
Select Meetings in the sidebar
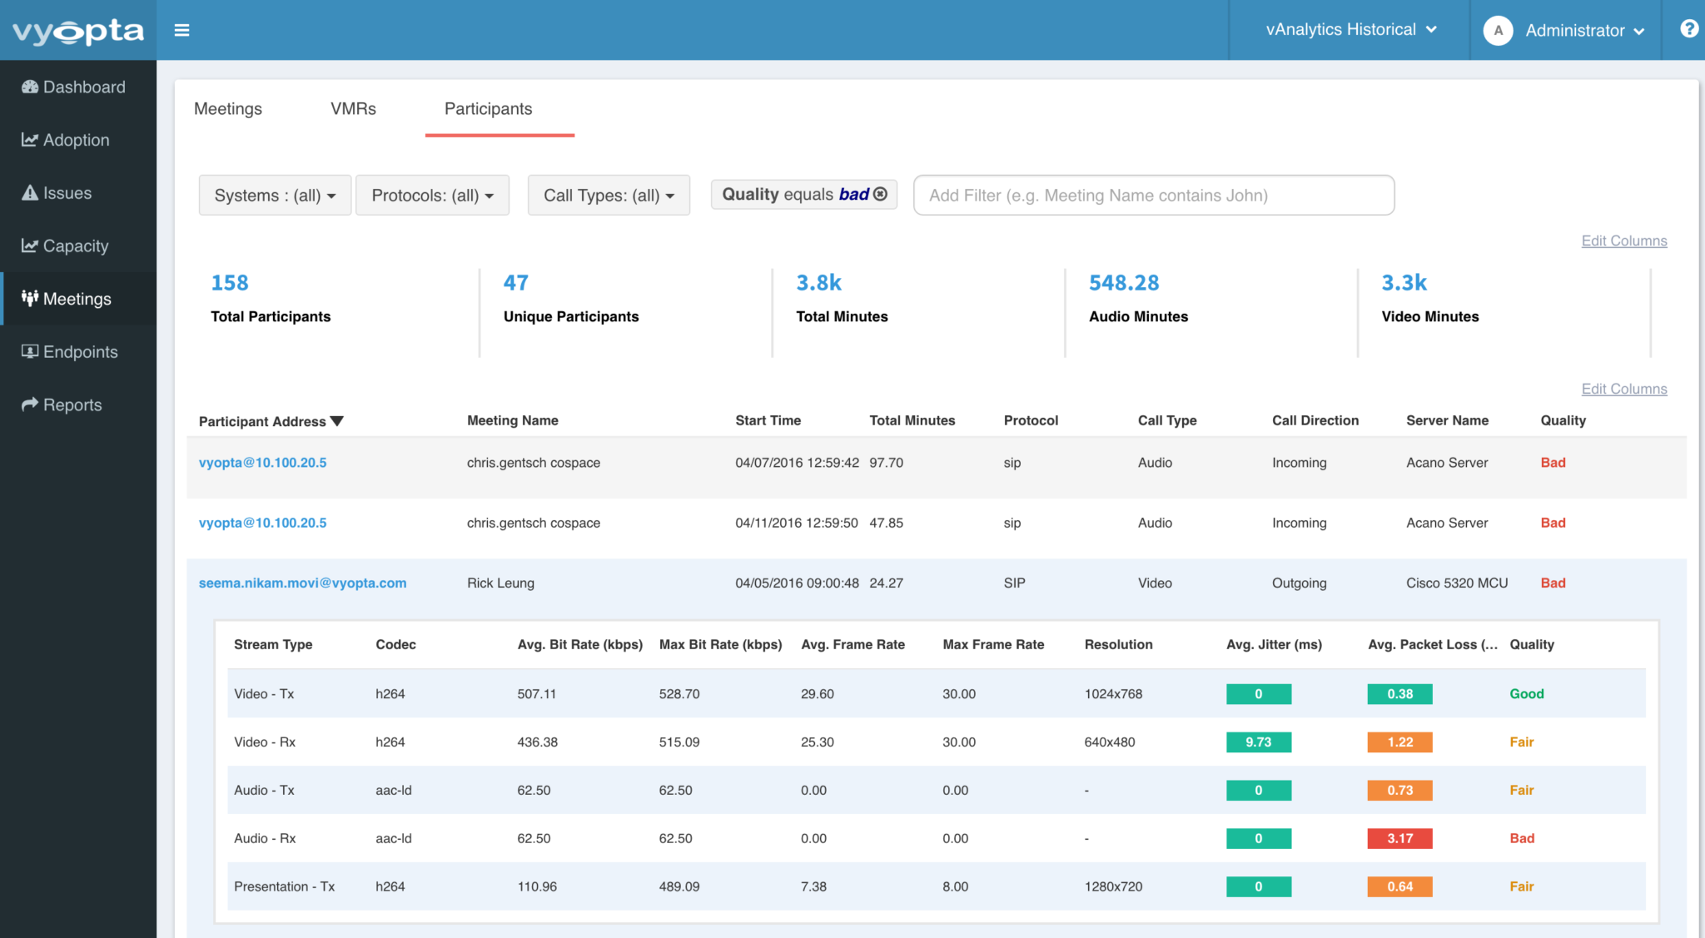[78, 298]
